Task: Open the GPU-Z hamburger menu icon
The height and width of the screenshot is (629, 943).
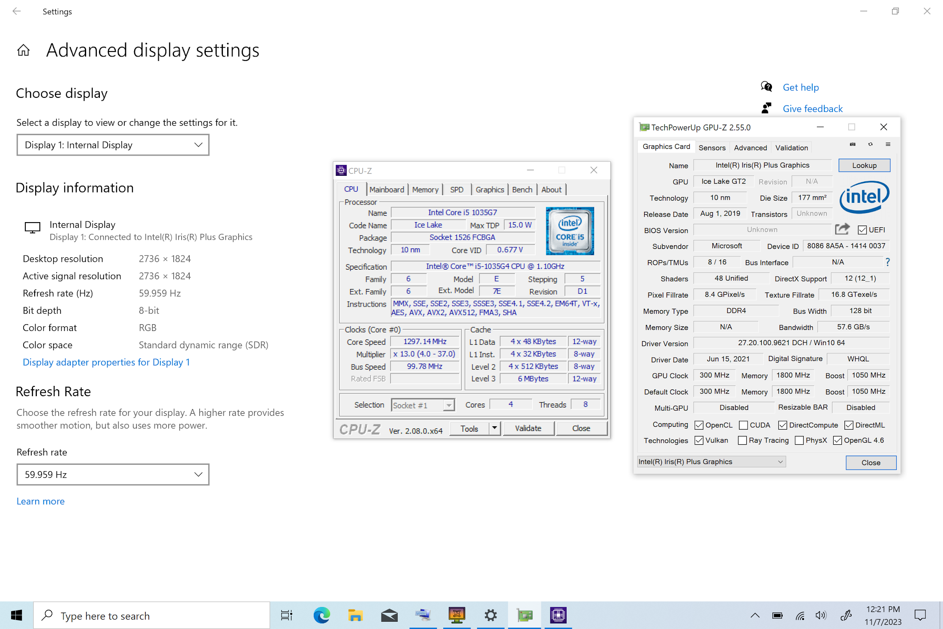Action: (x=888, y=144)
